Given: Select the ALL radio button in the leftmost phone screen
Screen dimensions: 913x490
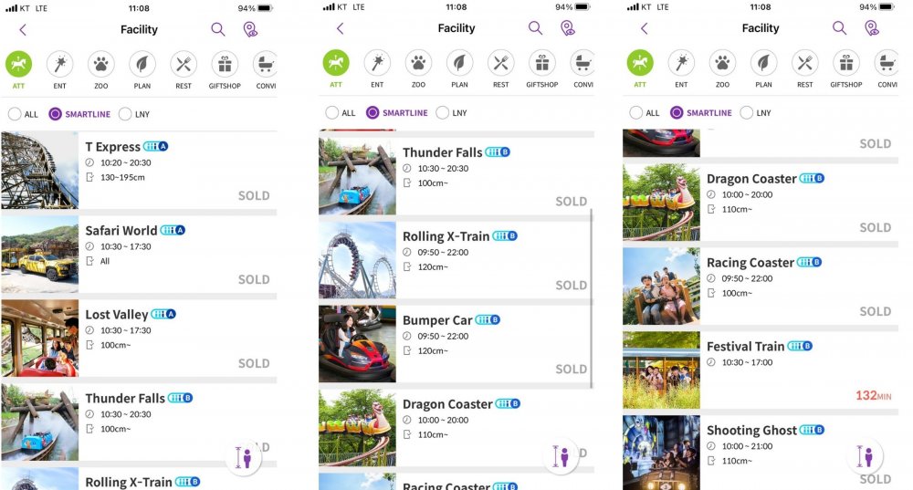Looking at the screenshot, I should [x=15, y=114].
